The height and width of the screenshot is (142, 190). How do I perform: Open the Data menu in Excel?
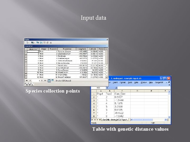click(x=136, y=82)
